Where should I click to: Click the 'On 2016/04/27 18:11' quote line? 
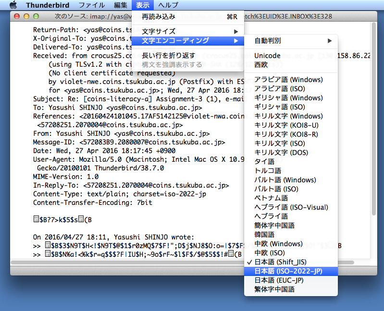(113, 237)
